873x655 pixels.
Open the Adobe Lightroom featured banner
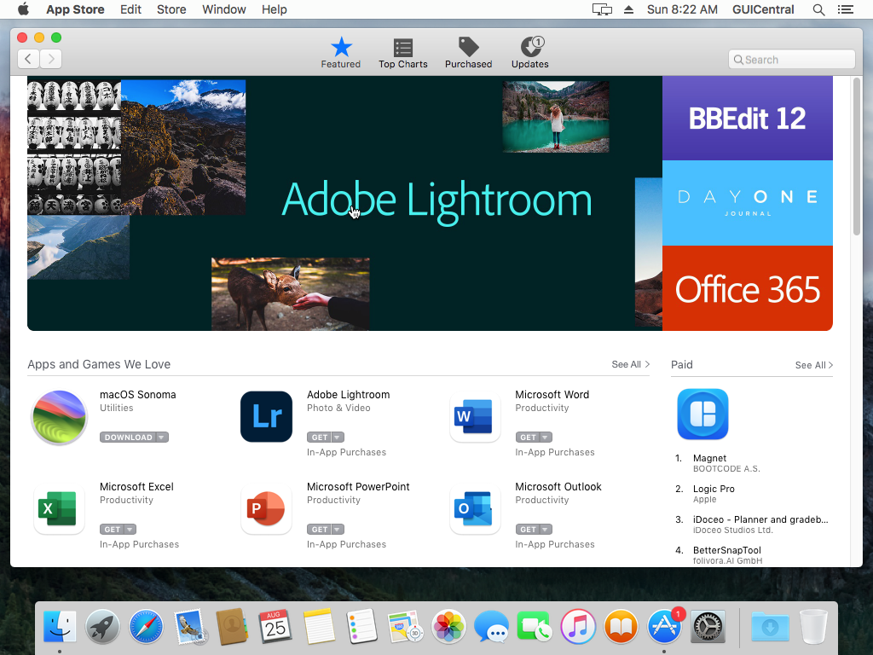tap(344, 203)
